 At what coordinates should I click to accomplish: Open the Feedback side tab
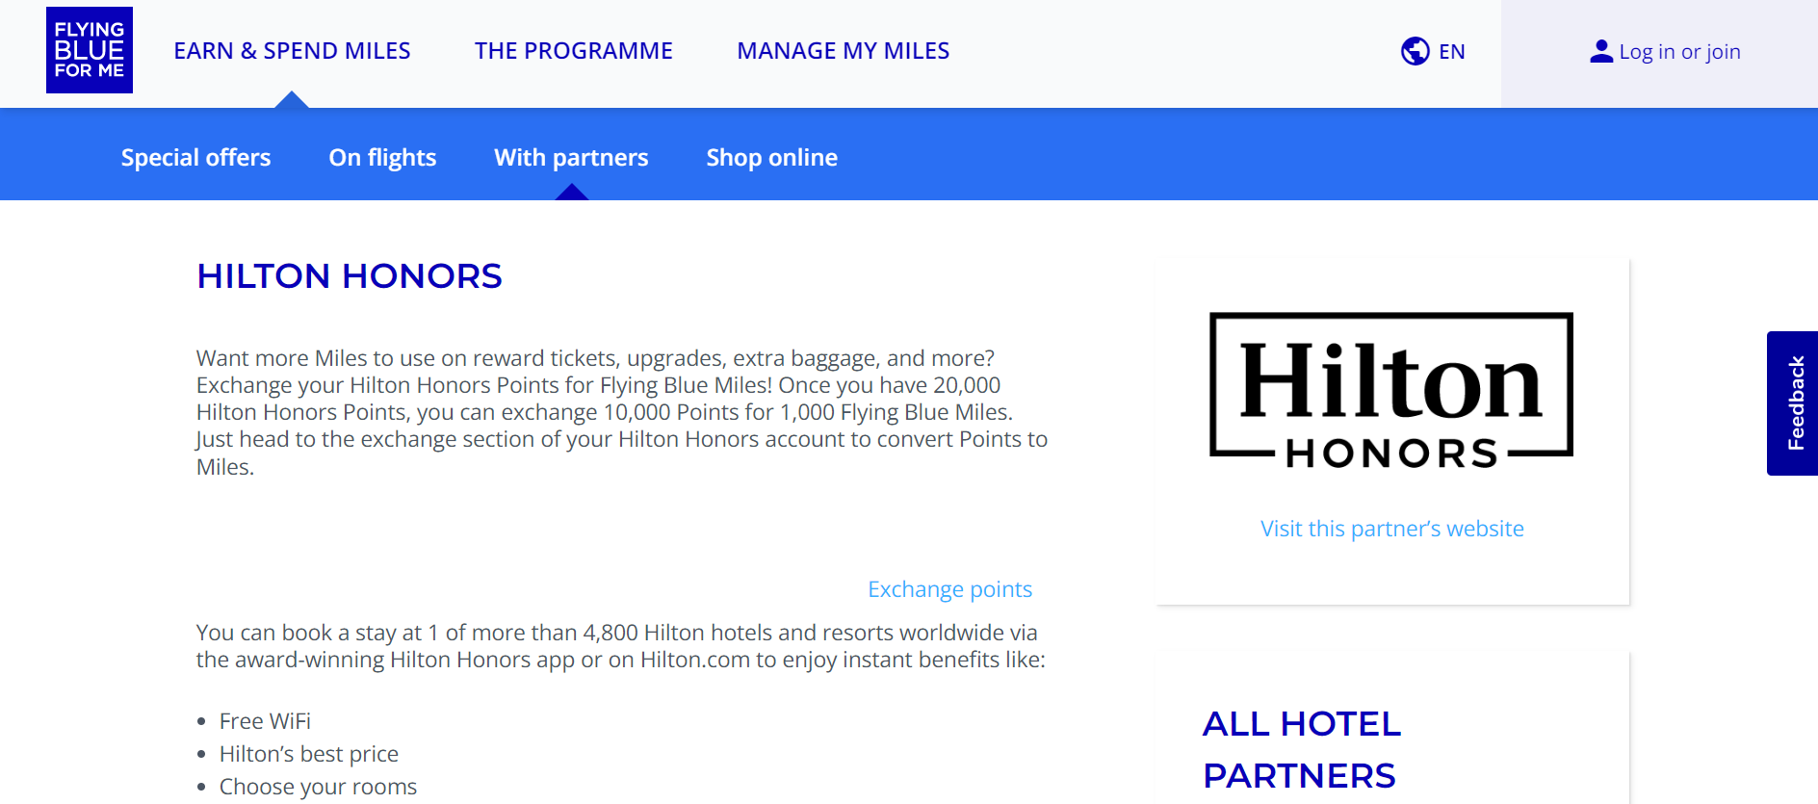(1793, 403)
